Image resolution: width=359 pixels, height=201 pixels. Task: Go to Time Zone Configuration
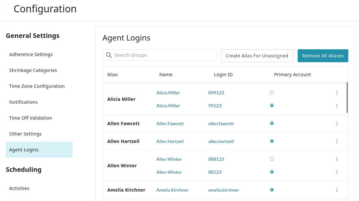click(x=37, y=86)
